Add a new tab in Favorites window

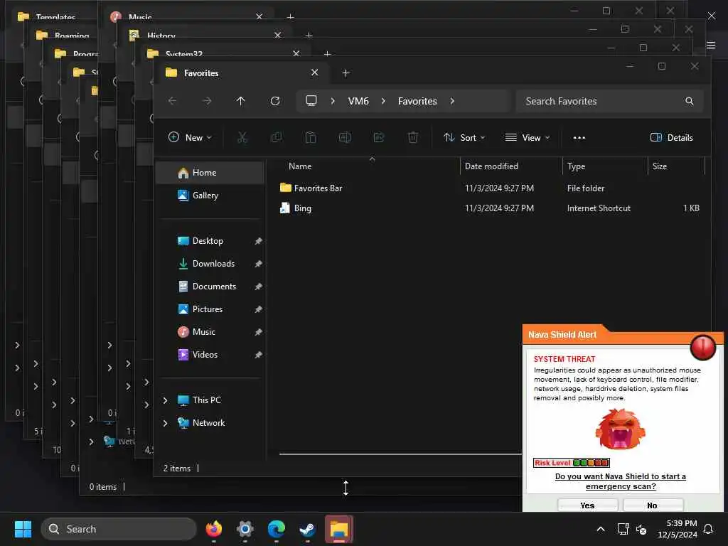click(x=346, y=73)
